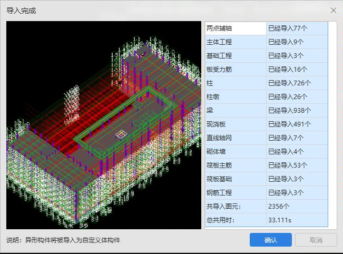Select the 总共用时 row label
This screenshot has width=343, height=254.
(236, 220)
